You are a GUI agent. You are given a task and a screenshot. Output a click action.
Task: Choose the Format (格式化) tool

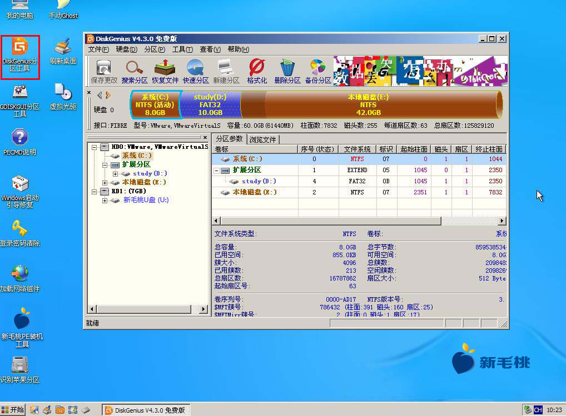point(257,72)
